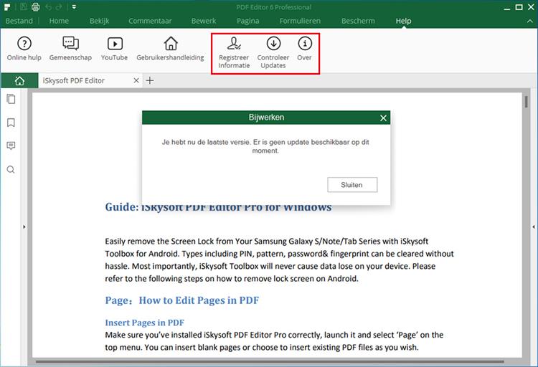Viewport: 538px width, 367px height.
Task: Open the Gemeenschap community icon
Action: 70,49
